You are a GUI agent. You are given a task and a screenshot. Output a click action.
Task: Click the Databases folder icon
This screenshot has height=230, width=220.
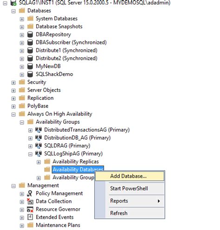coord(22,11)
